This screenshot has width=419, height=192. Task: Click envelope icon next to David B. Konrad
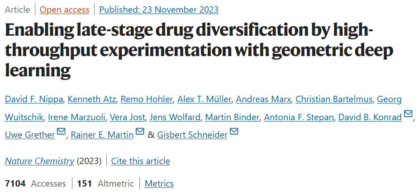click(x=408, y=115)
